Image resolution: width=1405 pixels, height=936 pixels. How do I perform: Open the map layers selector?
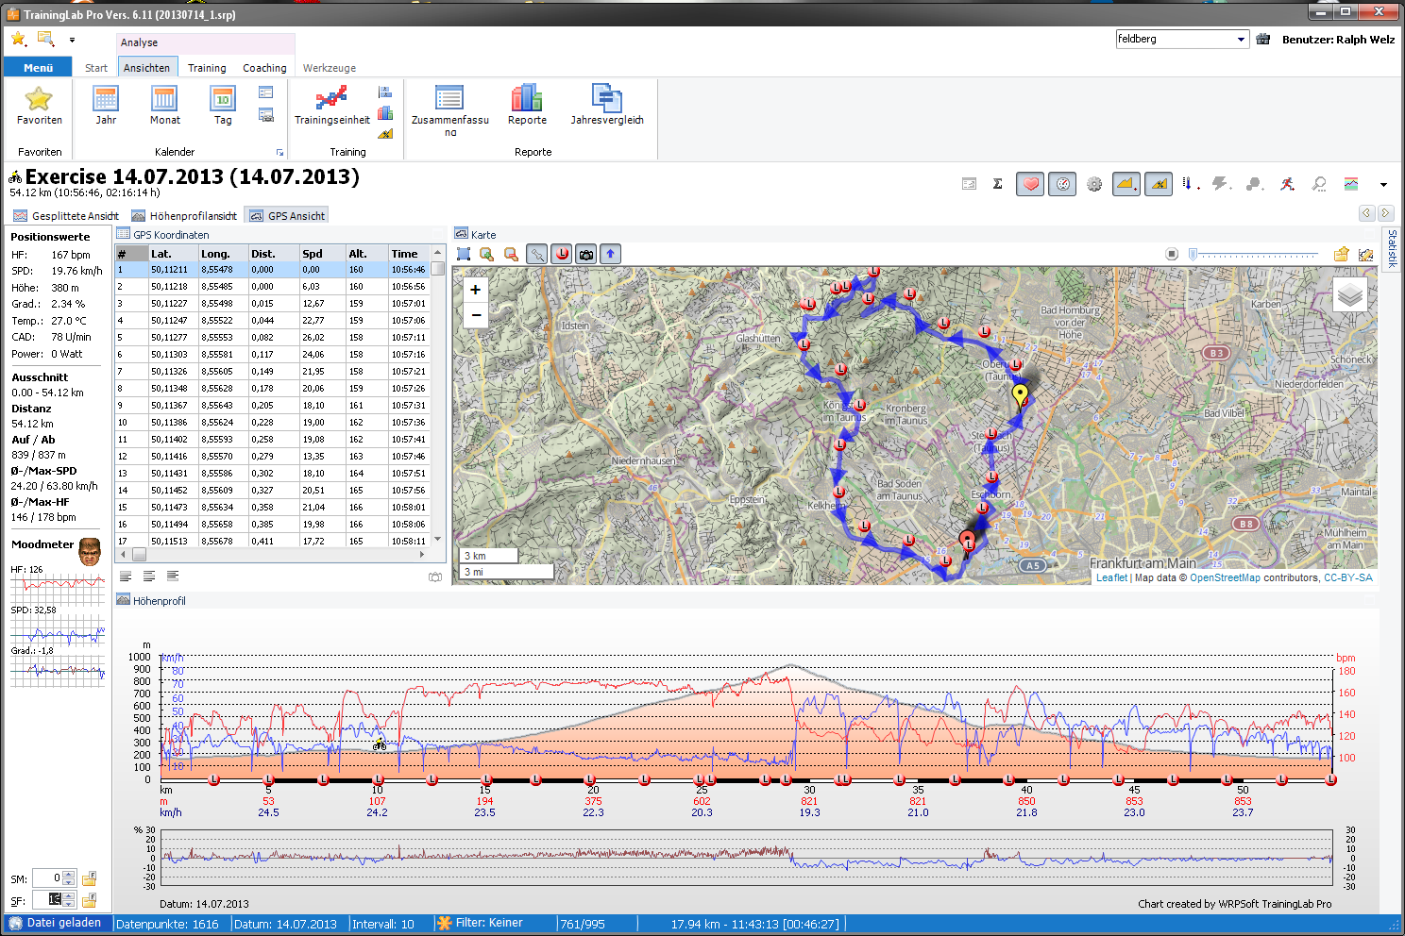pos(1350,295)
